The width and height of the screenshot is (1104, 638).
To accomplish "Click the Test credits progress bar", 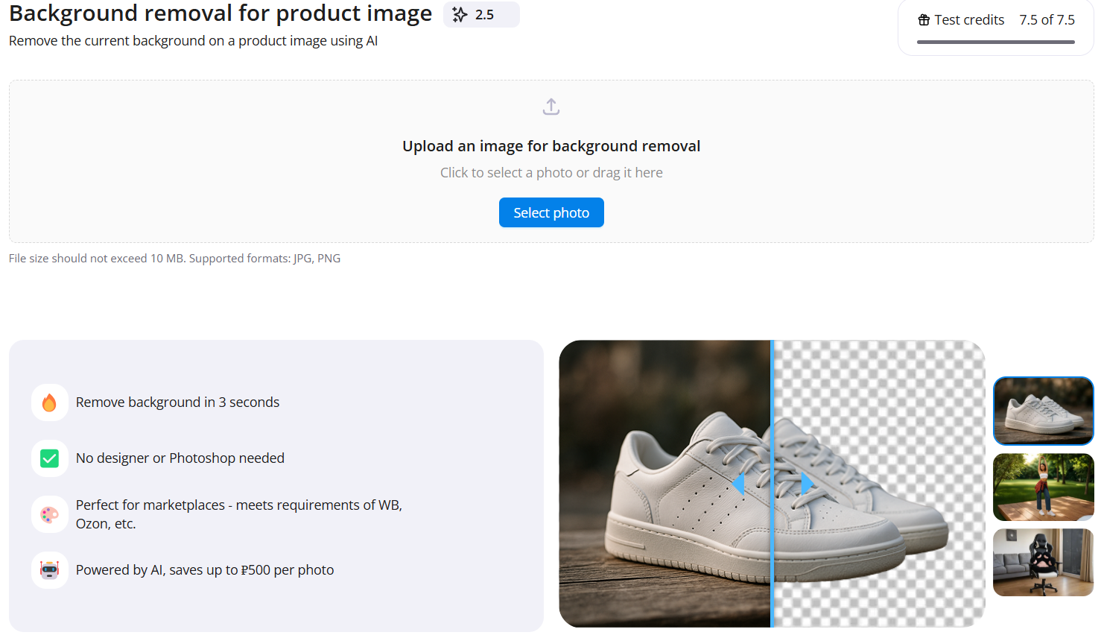I will [995, 42].
